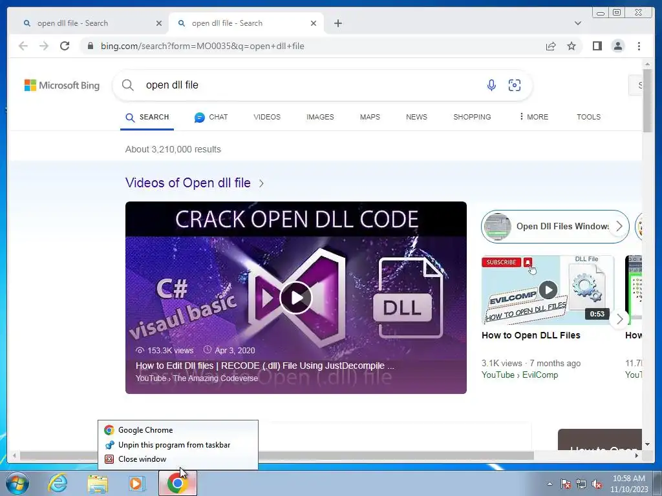Click vertical scrollbar down arrow
Image resolution: width=662 pixels, height=496 pixels.
pyautogui.click(x=647, y=444)
